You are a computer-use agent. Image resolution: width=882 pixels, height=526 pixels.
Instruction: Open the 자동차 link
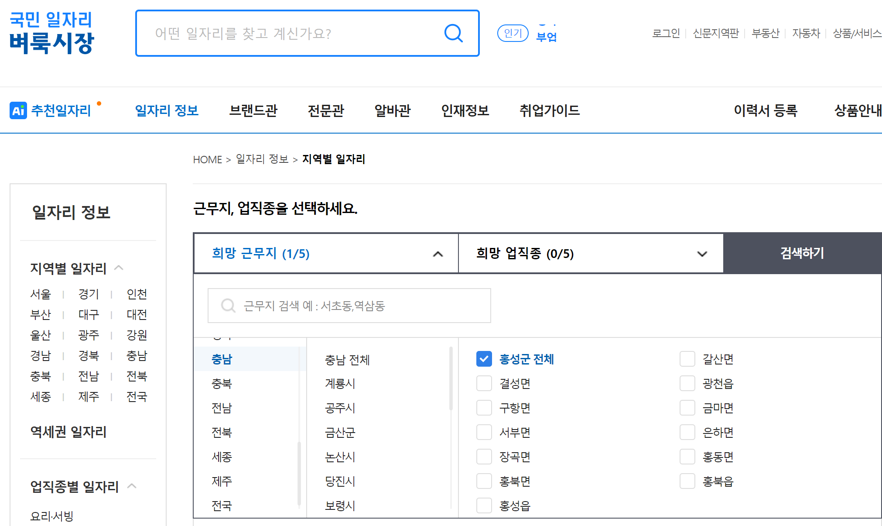(x=806, y=33)
